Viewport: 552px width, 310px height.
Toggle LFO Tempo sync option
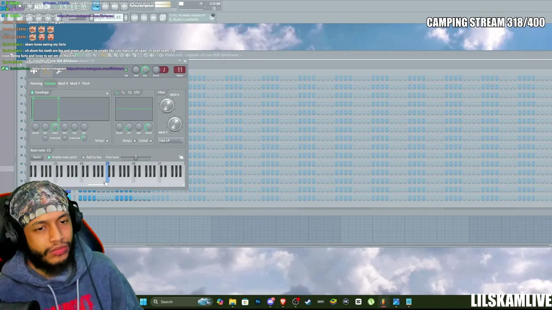[x=135, y=141]
